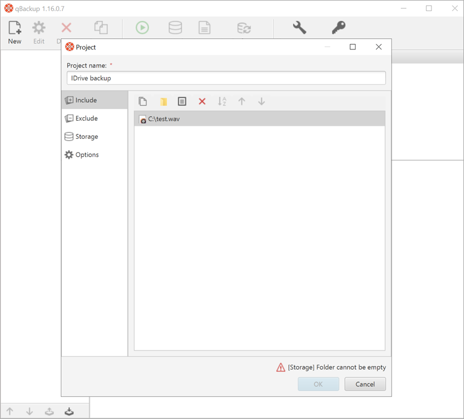
Task: Click the key license icon
Action: point(339,27)
